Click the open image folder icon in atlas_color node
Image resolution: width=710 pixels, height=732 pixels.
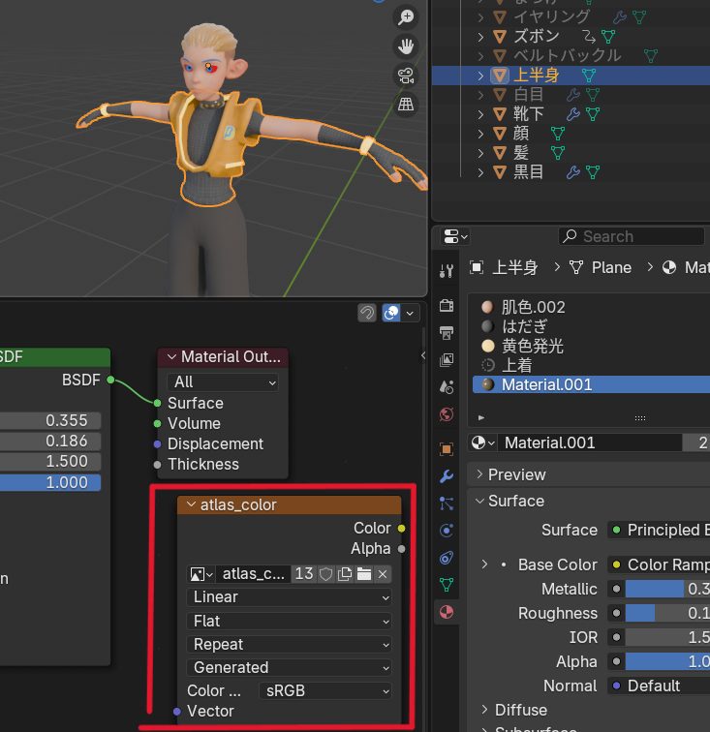pos(363,574)
